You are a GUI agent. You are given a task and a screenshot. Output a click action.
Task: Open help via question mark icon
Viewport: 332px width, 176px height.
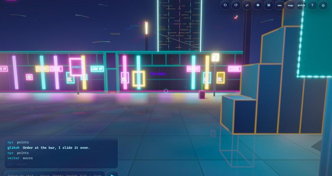(312, 5)
